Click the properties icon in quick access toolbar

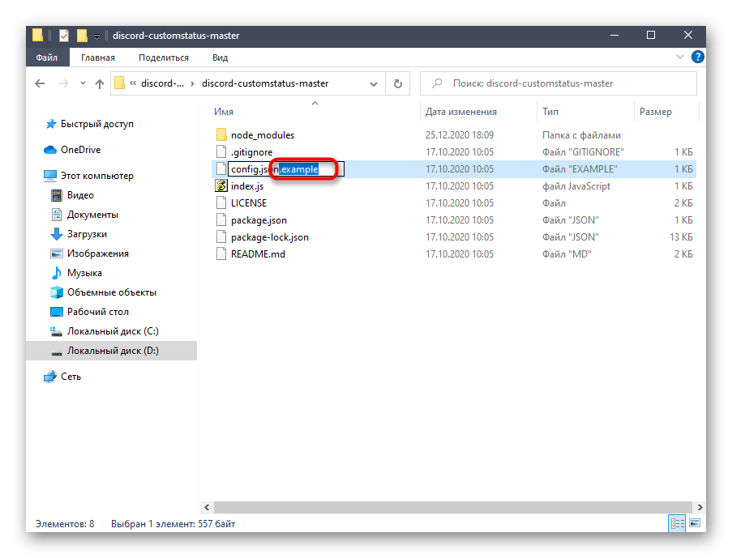pyautogui.click(x=64, y=36)
